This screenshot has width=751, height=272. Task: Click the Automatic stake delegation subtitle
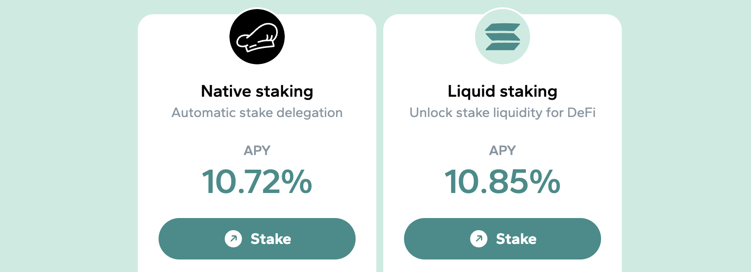point(257,113)
